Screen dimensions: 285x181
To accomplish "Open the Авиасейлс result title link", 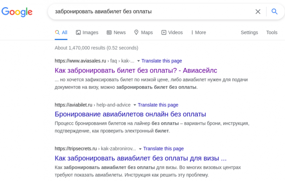I will [x=136, y=70].
